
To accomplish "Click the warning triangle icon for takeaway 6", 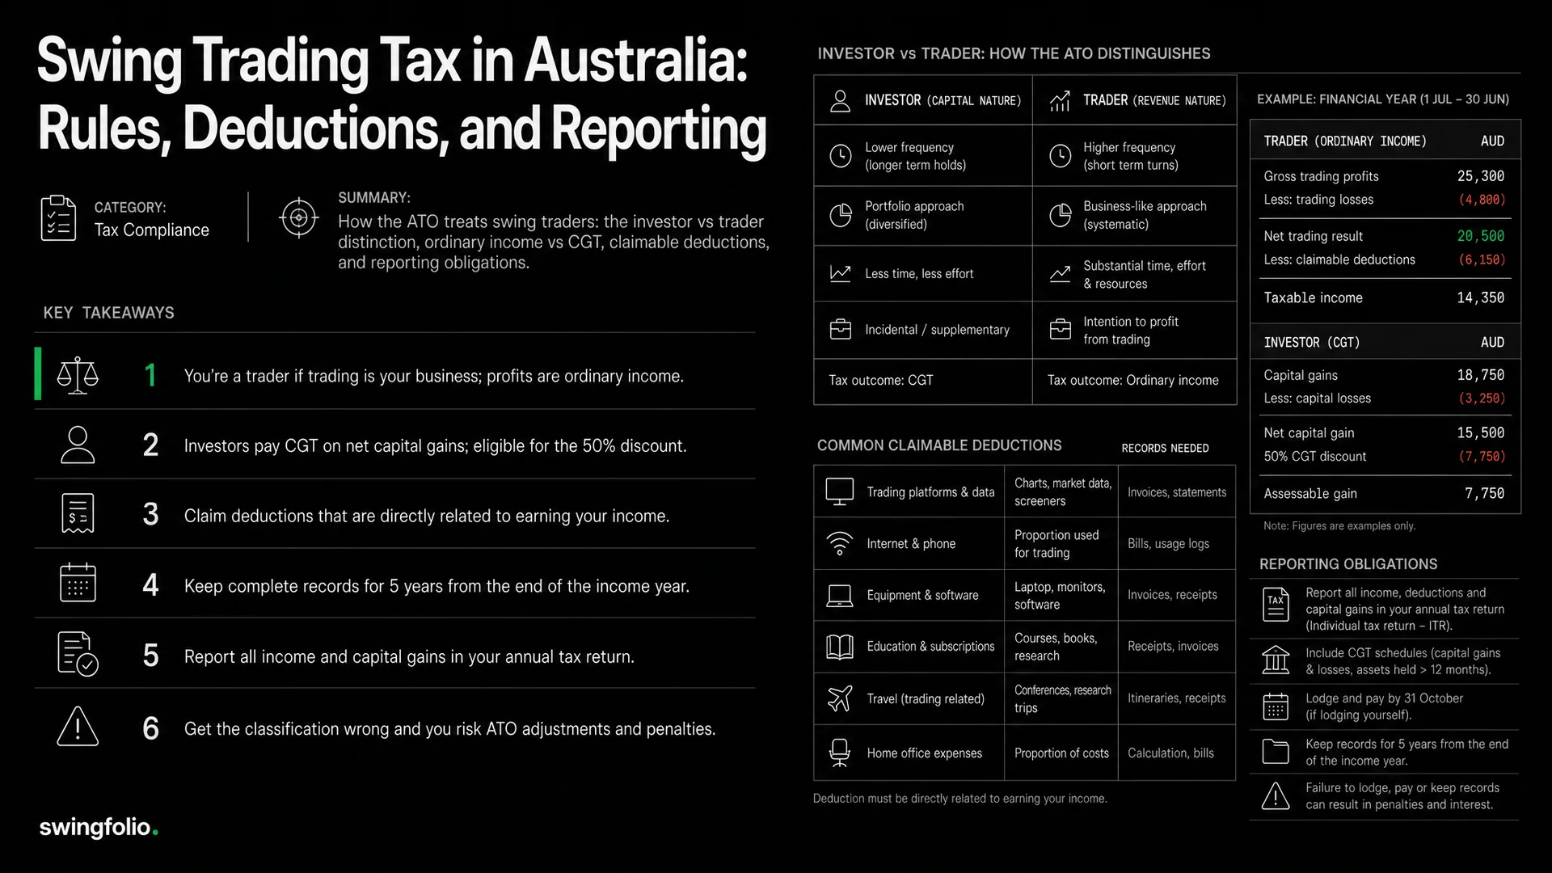I will click(78, 726).
